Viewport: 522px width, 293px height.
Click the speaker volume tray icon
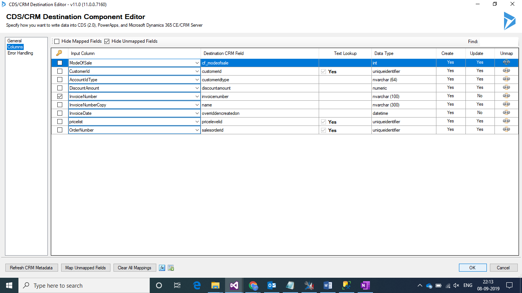[x=456, y=285]
